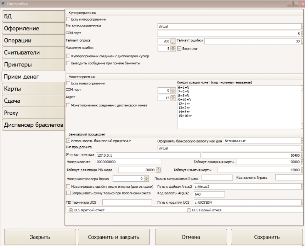The height and width of the screenshot is (246, 305).
Task: Adjust the Таймаут опроса spinner arrows
Action: [173, 41]
